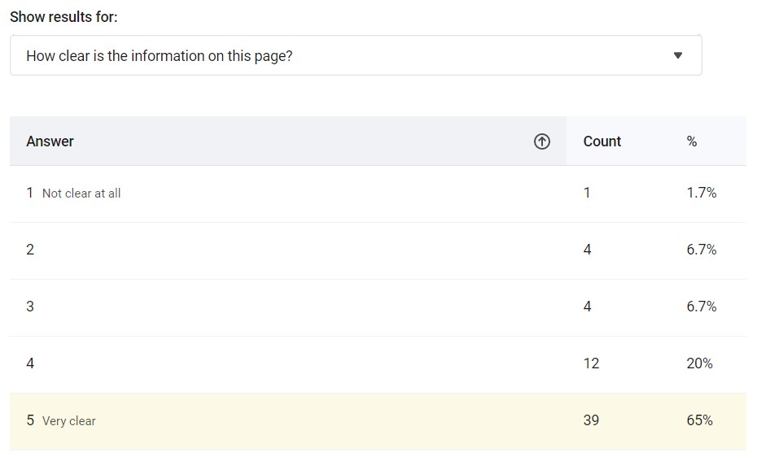
Task: Open the dropdown arrow for question selector
Action: point(677,55)
